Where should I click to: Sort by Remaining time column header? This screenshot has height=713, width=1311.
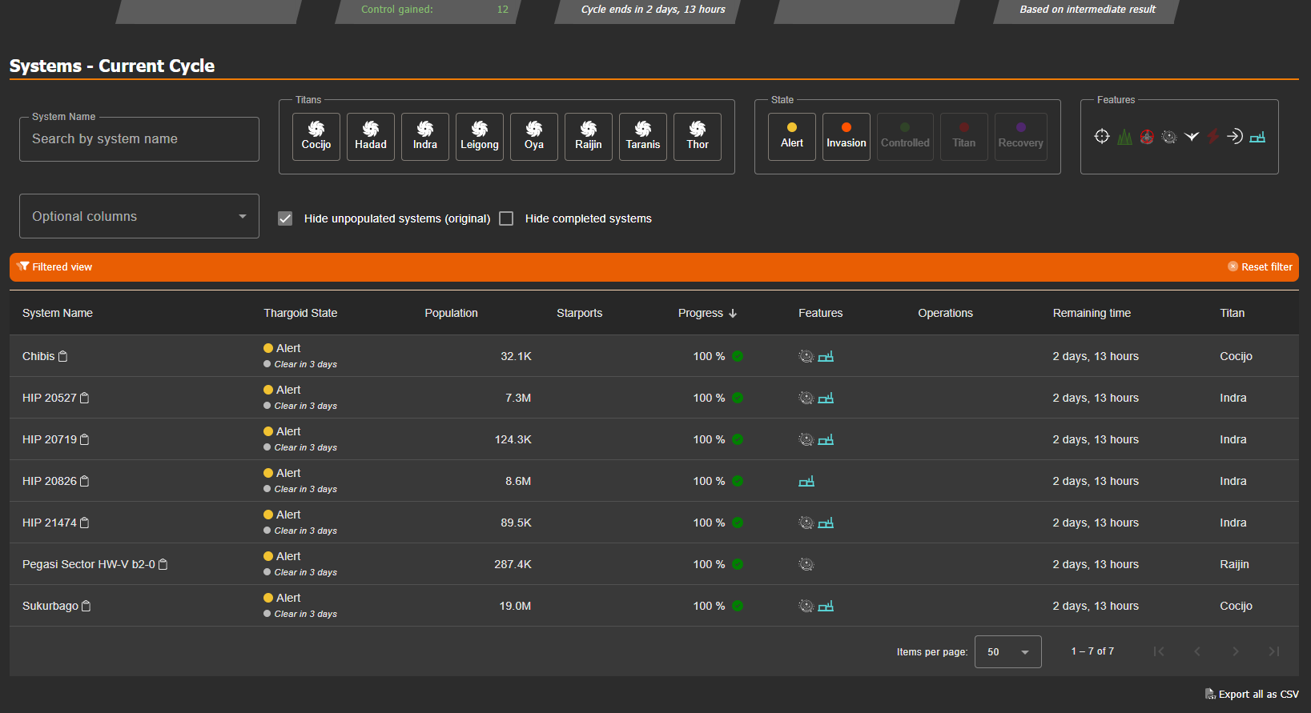(1092, 313)
